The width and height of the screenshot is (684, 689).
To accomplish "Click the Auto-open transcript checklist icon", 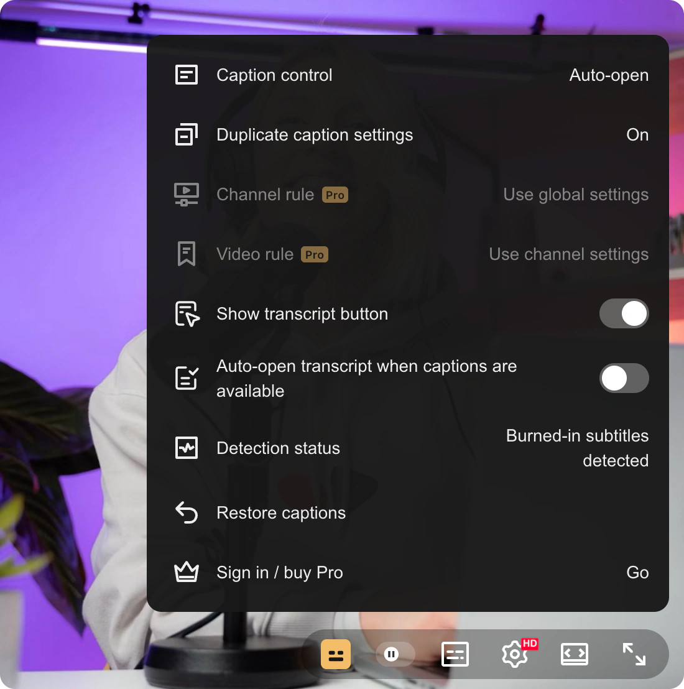I will coord(187,378).
